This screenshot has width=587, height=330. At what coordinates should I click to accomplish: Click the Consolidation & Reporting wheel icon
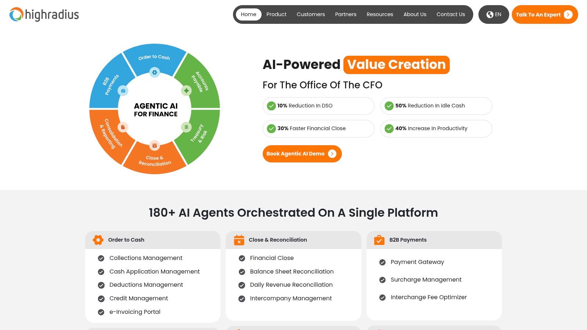123,127
